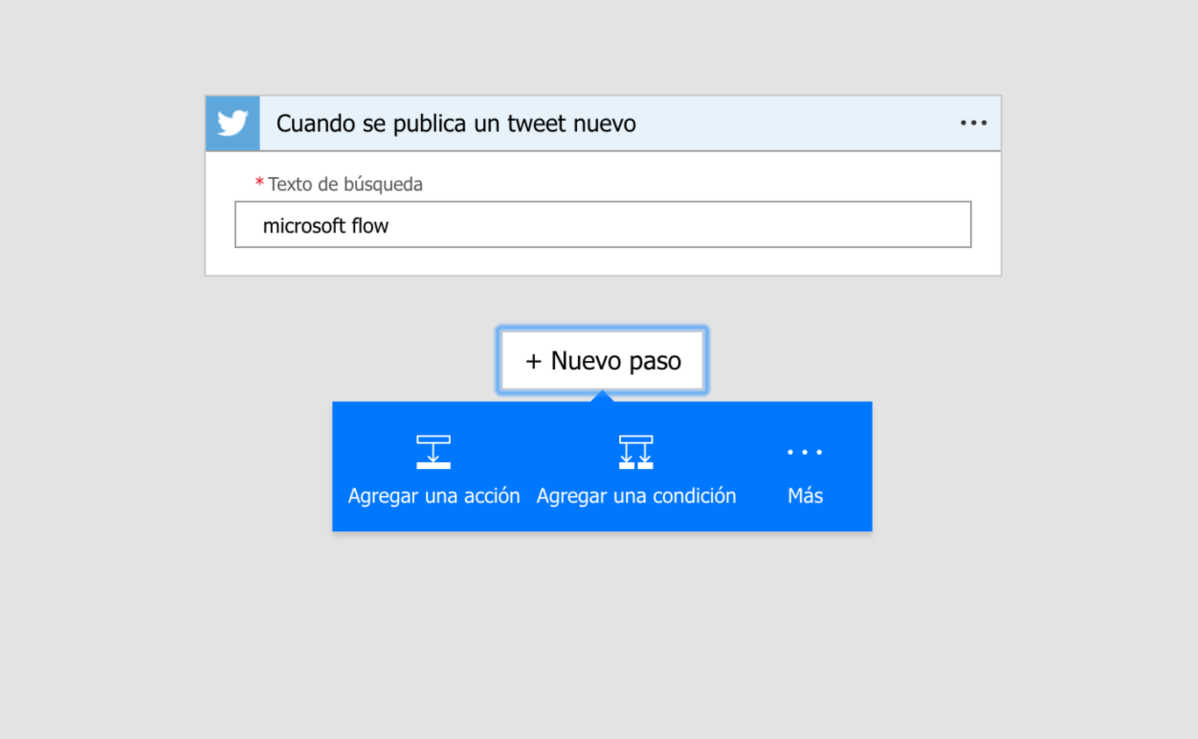Click the + Nuevo paso button

603,360
